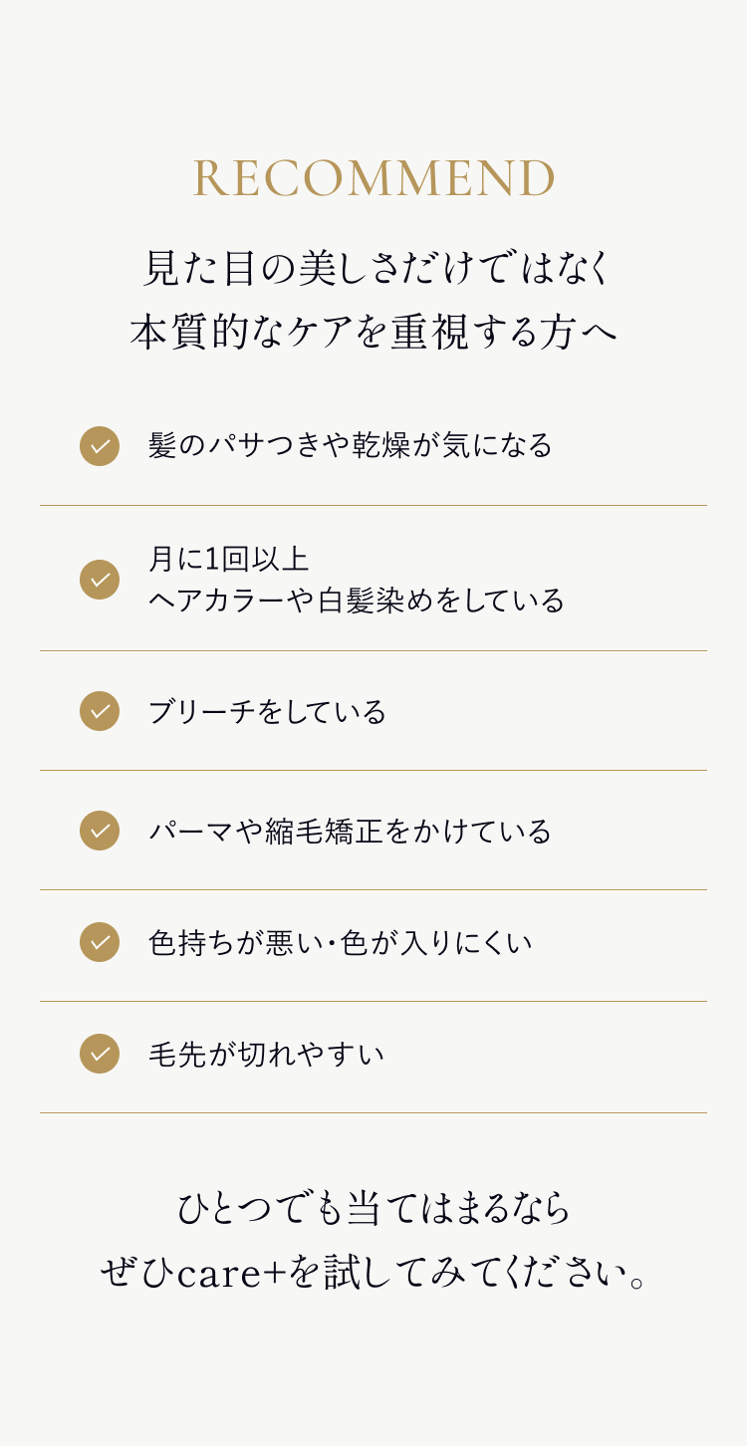Click the RECOMMEND gold heading

pyautogui.click(x=373, y=179)
